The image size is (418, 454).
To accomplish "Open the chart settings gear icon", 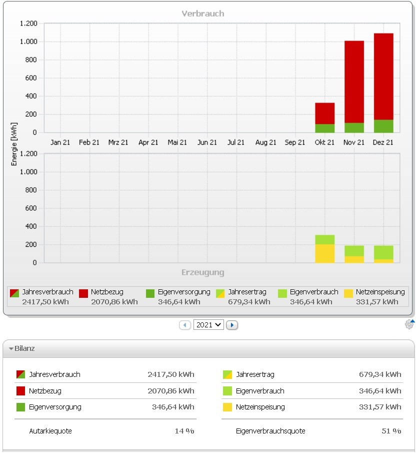I will coord(409,324).
